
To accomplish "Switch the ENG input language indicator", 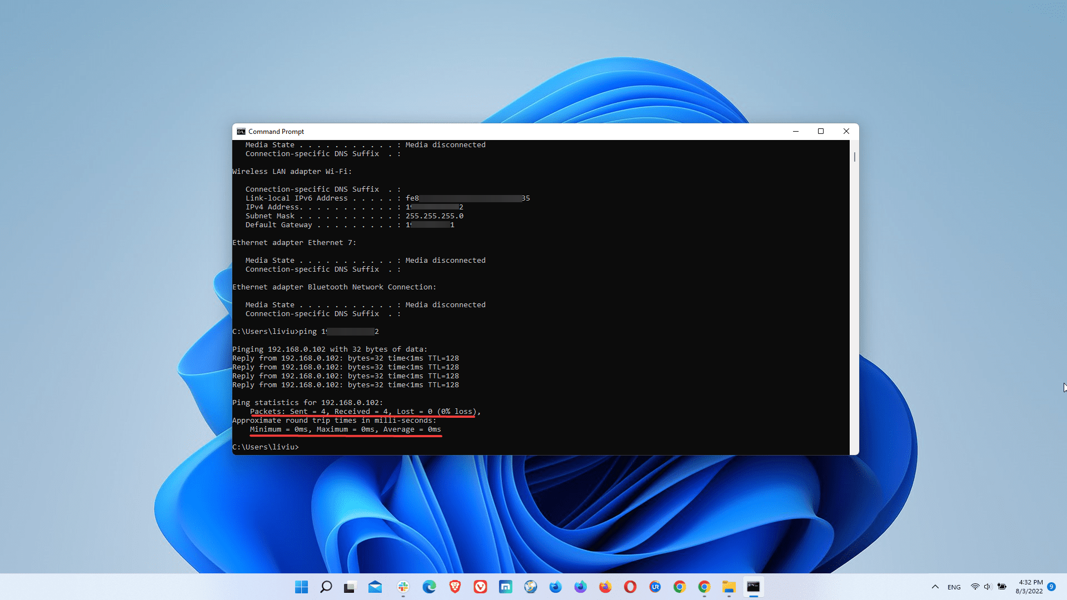I will tap(954, 587).
